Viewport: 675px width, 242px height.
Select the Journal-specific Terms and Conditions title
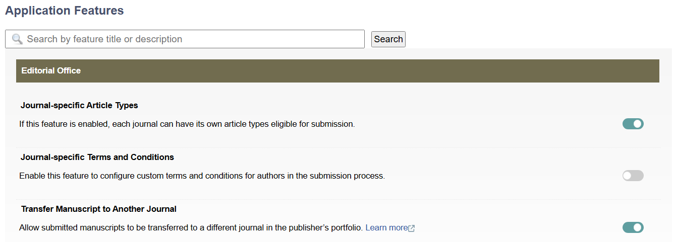(x=97, y=157)
